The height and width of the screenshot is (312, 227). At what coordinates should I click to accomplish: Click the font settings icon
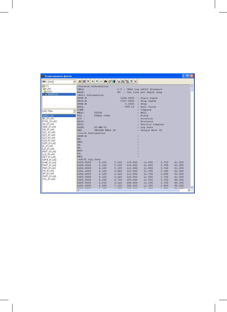118,81
